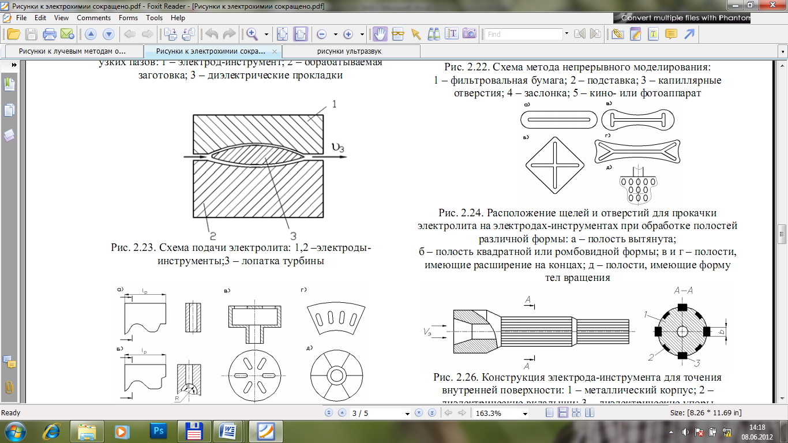Click the Redo curved arrow icon
Screen dimensions: 788x443
229,34
